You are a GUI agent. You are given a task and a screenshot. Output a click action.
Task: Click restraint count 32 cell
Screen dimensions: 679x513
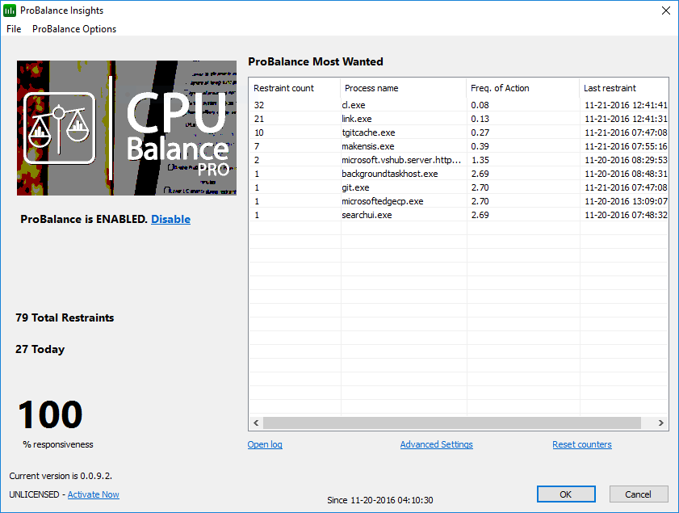259,105
